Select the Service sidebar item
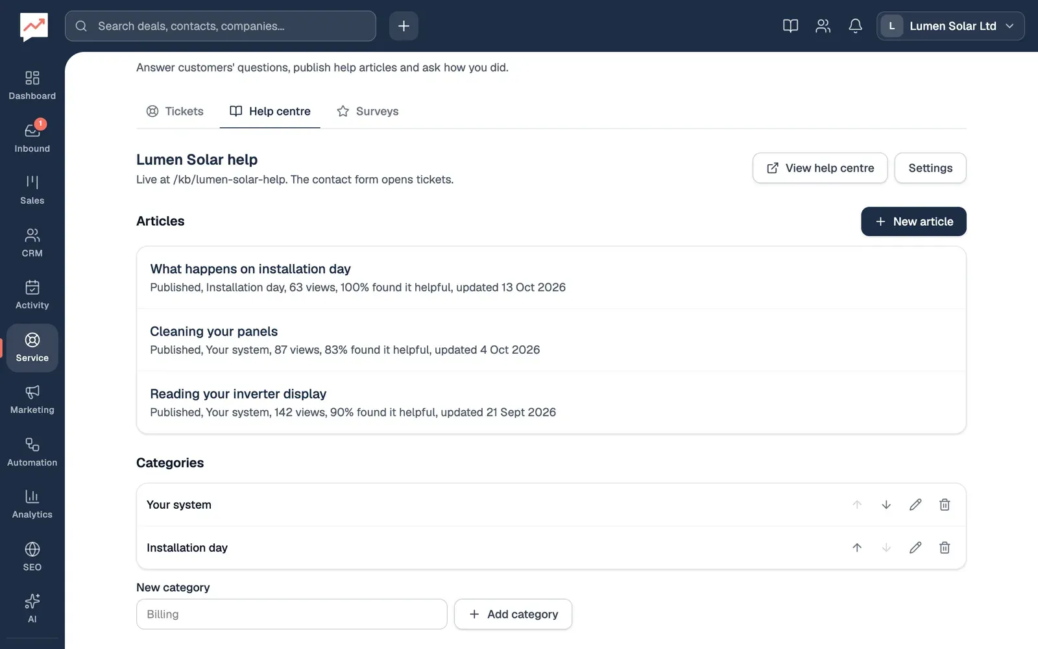This screenshot has width=1038, height=649. point(32,348)
